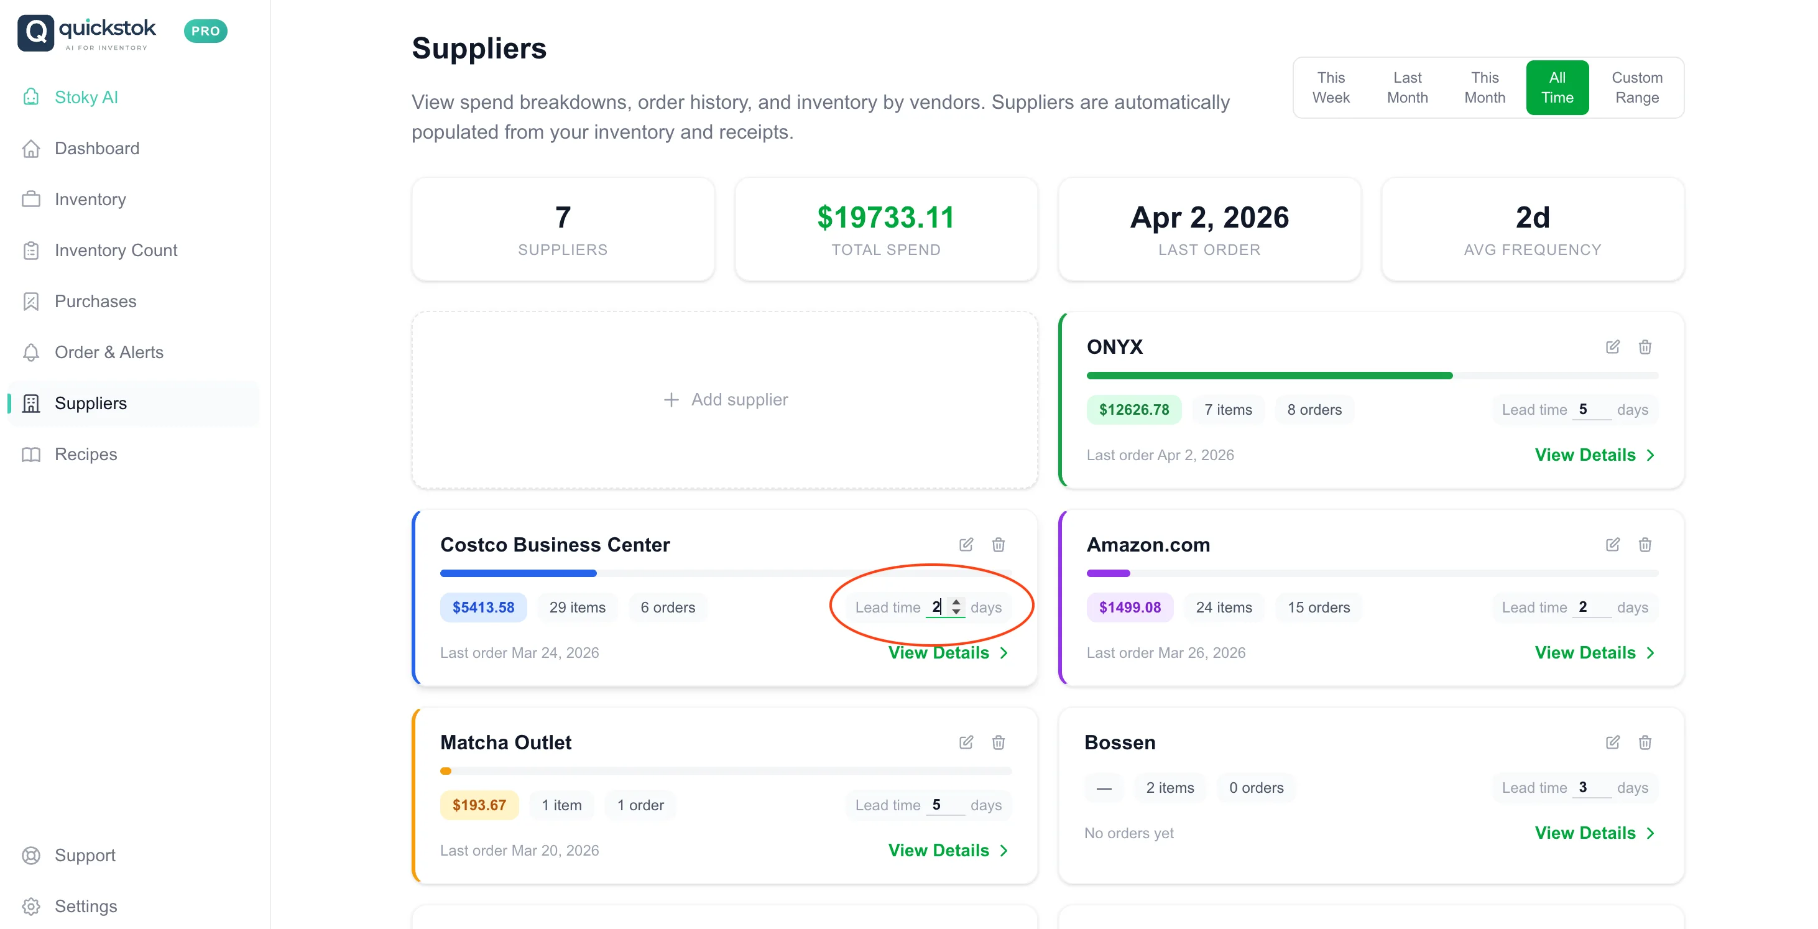
Task: Delete the Costco Business Center supplier
Action: 998,544
